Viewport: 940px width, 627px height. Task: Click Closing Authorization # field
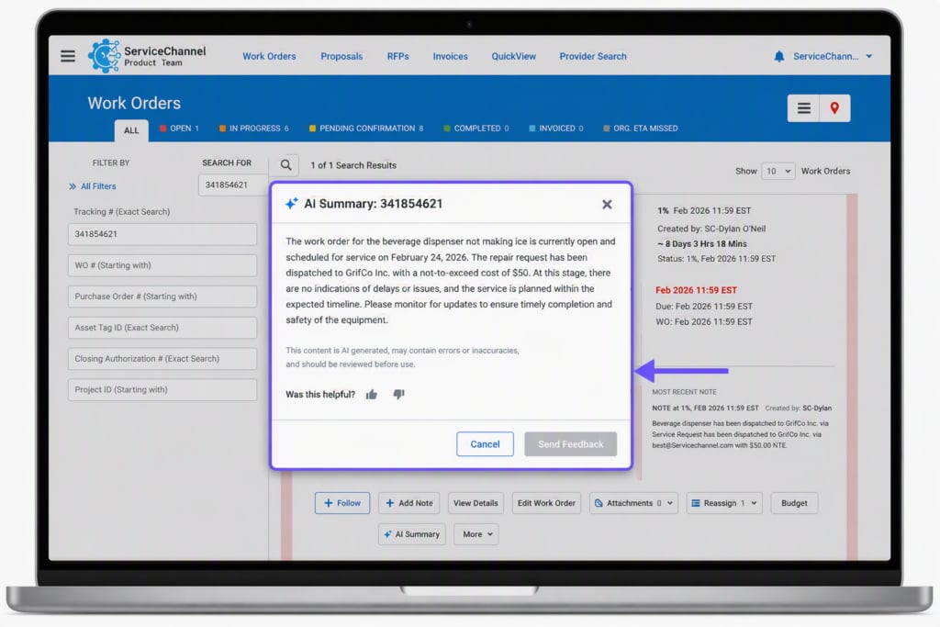point(162,359)
